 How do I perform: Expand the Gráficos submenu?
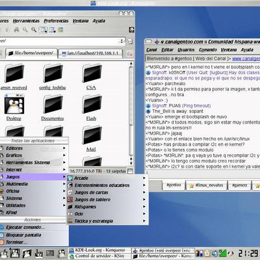(33, 155)
